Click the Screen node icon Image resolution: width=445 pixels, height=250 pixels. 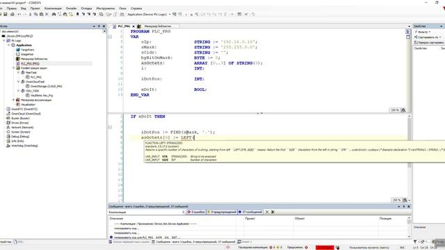click(x=8, y=132)
